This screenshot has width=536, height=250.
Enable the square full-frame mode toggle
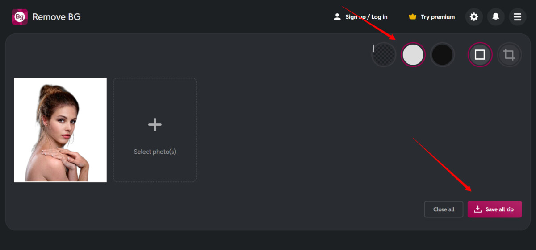(x=480, y=55)
